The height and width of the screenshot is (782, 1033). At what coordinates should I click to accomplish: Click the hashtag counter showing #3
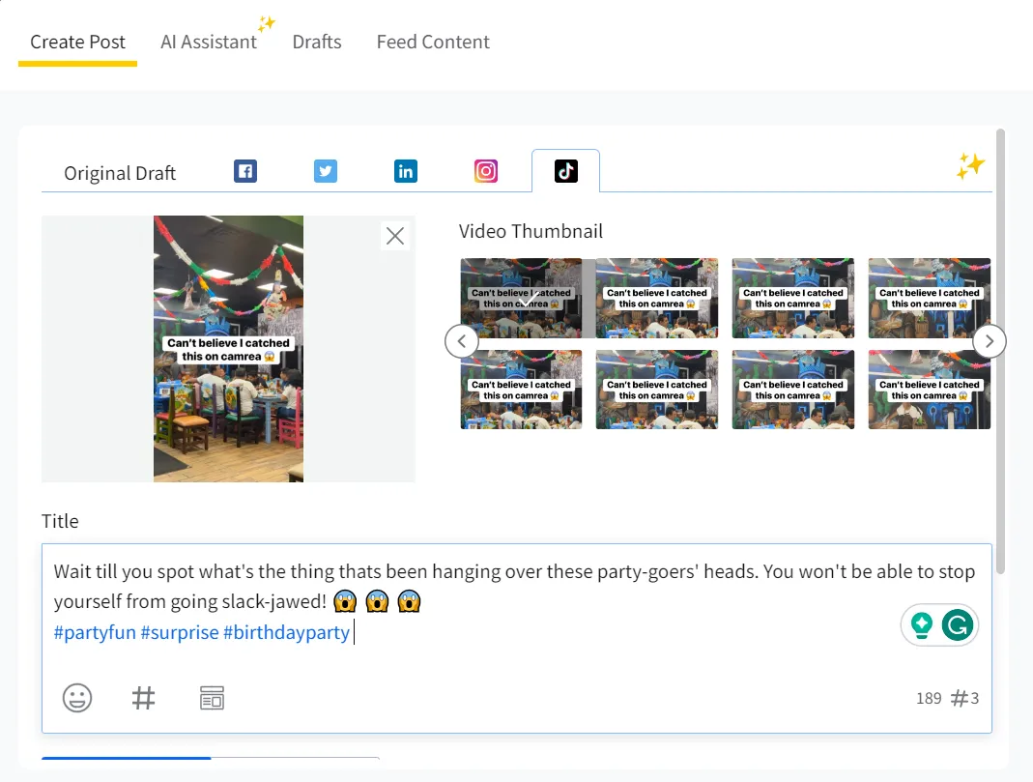(964, 698)
